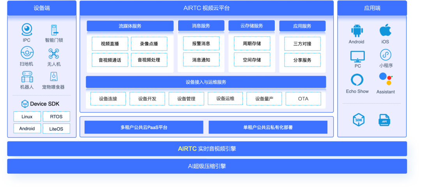Open the 应用端 header
This screenshot has height=188, width=421.
372,8
